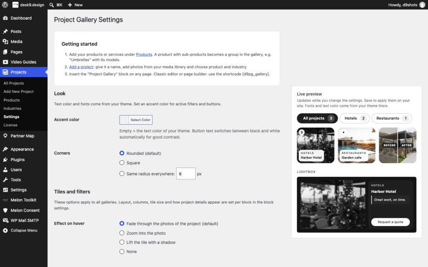This screenshot has height=267, width=428.
Task: Click the lightbox Harbor Hotel photo
Action: coord(333,204)
